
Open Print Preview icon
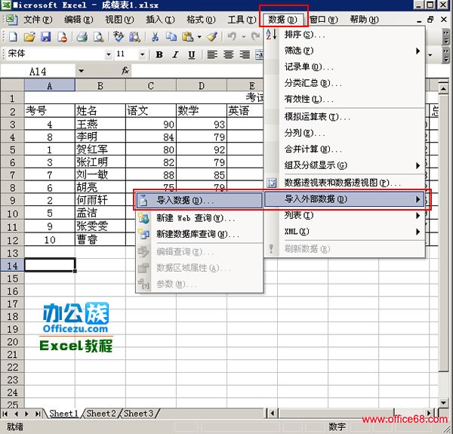coord(98,37)
